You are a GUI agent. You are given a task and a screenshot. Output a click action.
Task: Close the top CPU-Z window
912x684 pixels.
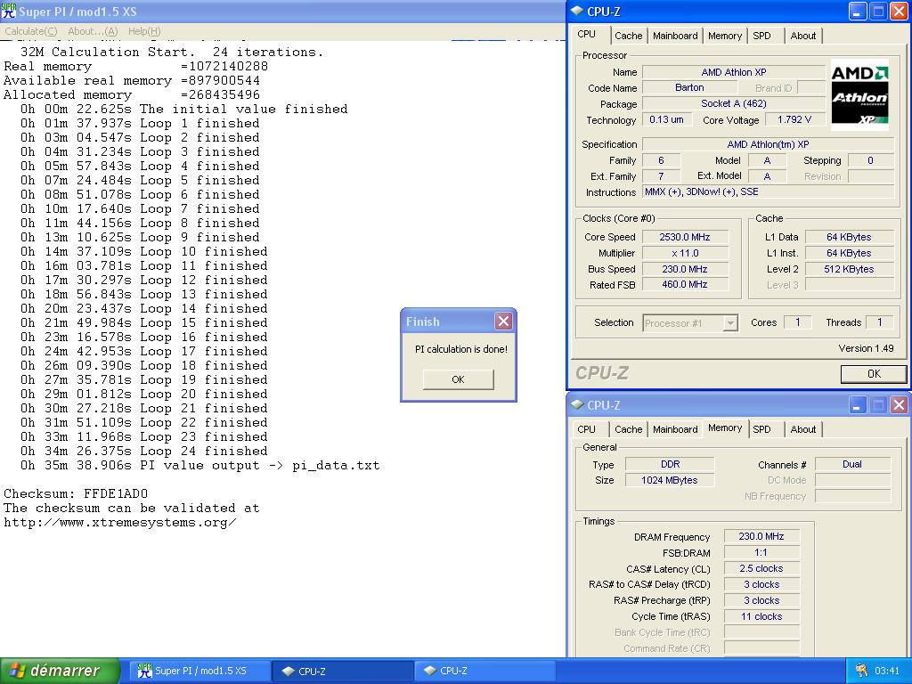[899, 11]
